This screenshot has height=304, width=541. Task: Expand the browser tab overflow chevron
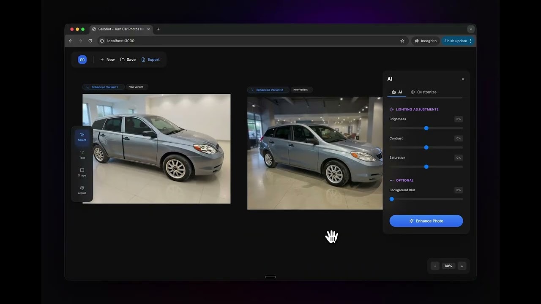[471, 29]
